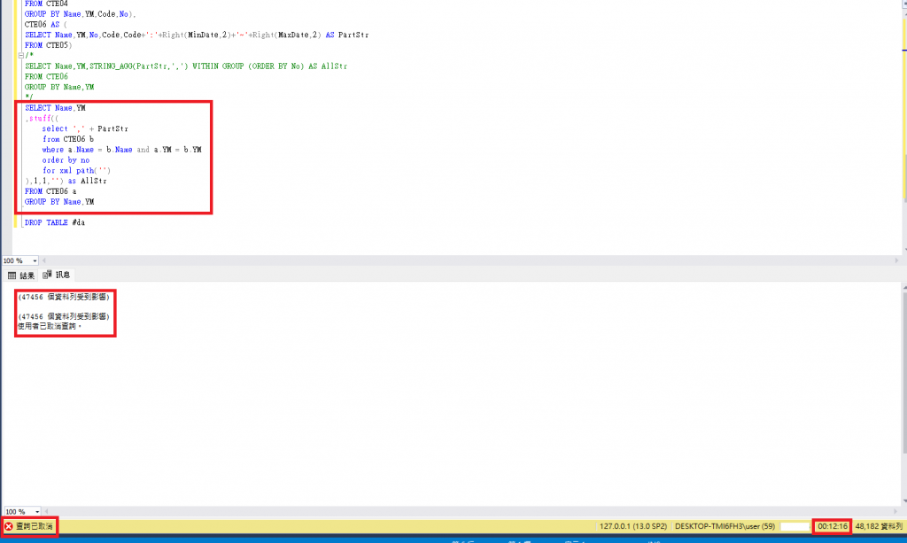Click the messages pane horizontal scroll right arrow
This screenshot has width=907, height=543.
tap(896, 512)
